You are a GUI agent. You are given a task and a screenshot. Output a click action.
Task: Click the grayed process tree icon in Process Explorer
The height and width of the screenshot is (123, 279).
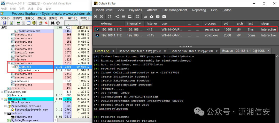pyautogui.click(x=23, y=23)
